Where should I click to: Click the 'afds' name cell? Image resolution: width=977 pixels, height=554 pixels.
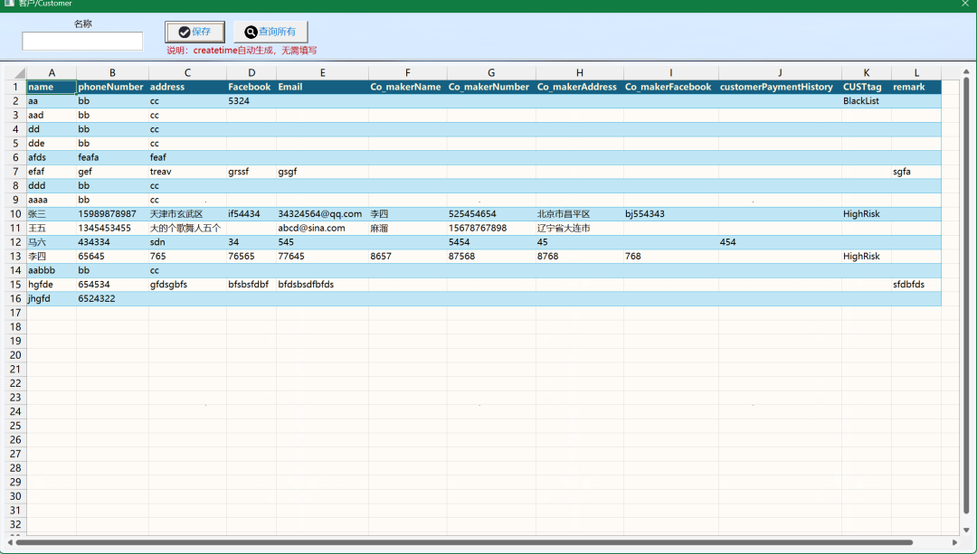(x=51, y=157)
